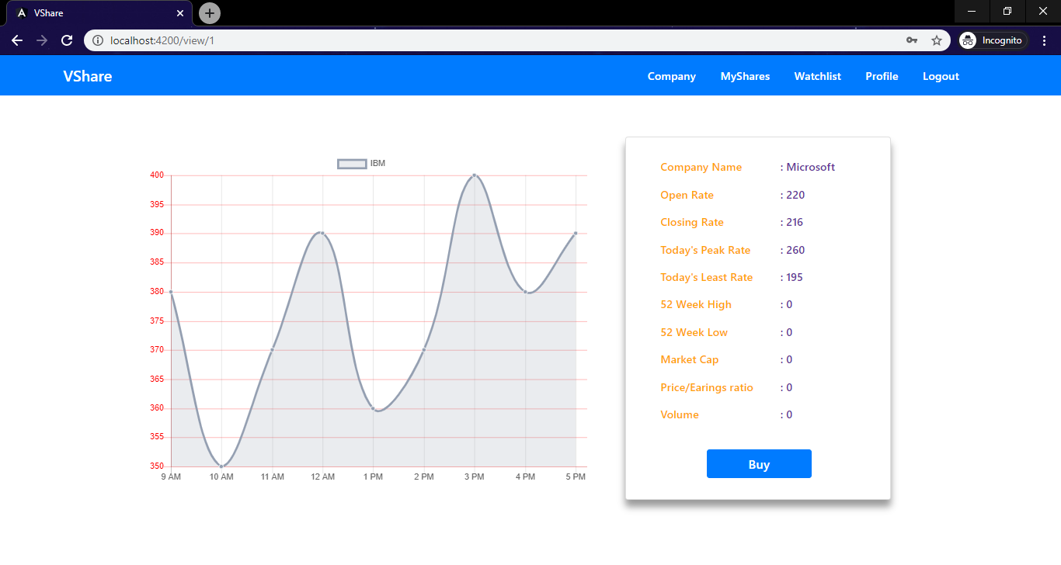The height and width of the screenshot is (565, 1061).
Task: Click the "Today's Peak Rate" label
Action: pos(705,250)
